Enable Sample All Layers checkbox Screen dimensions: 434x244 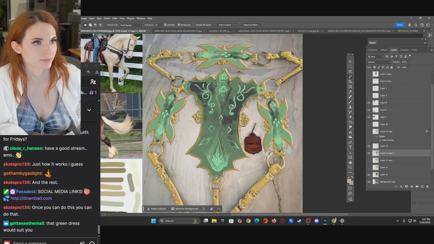tap(194, 25)
